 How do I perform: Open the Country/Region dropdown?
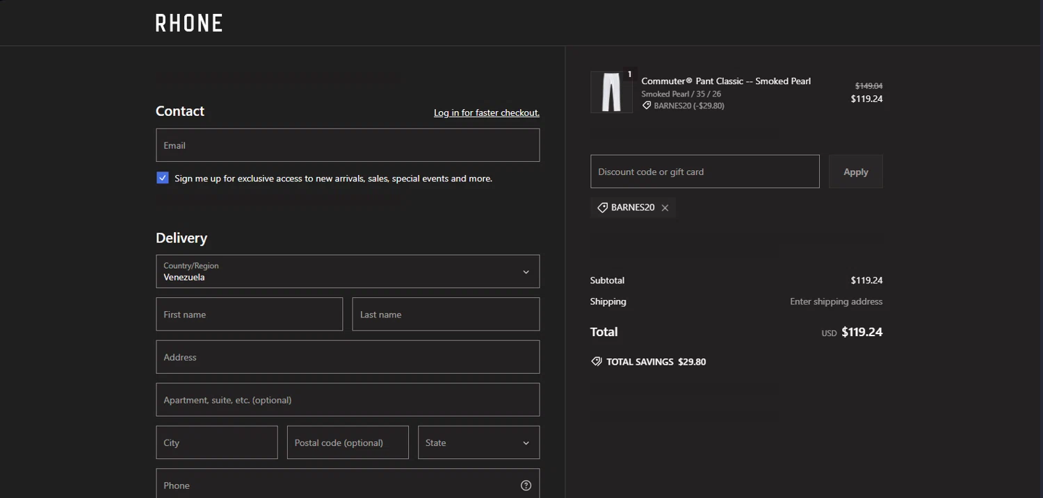pyautogui.click(x=347, y=272)
